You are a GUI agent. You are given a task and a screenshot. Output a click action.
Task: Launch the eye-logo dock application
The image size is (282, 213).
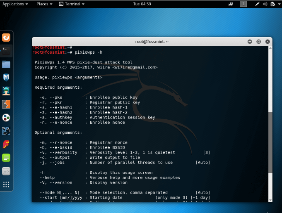click(6, 131)
